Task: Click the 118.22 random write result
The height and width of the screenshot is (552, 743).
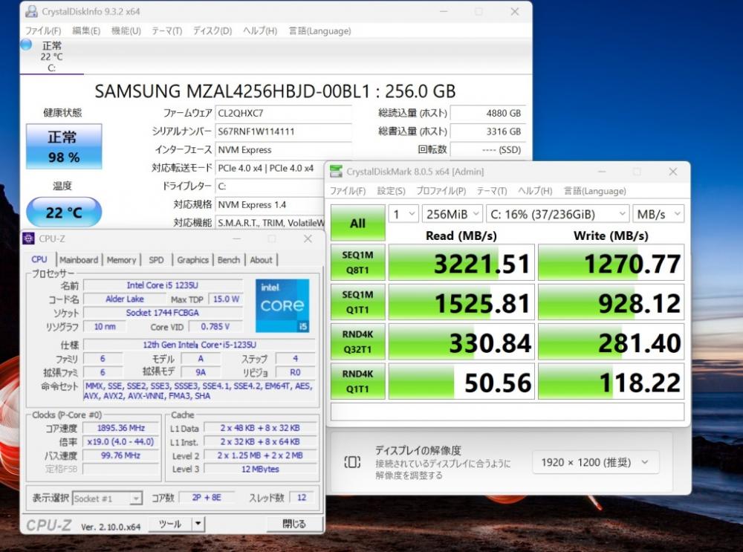Action: pyautogui.click(x=611, y=381)
